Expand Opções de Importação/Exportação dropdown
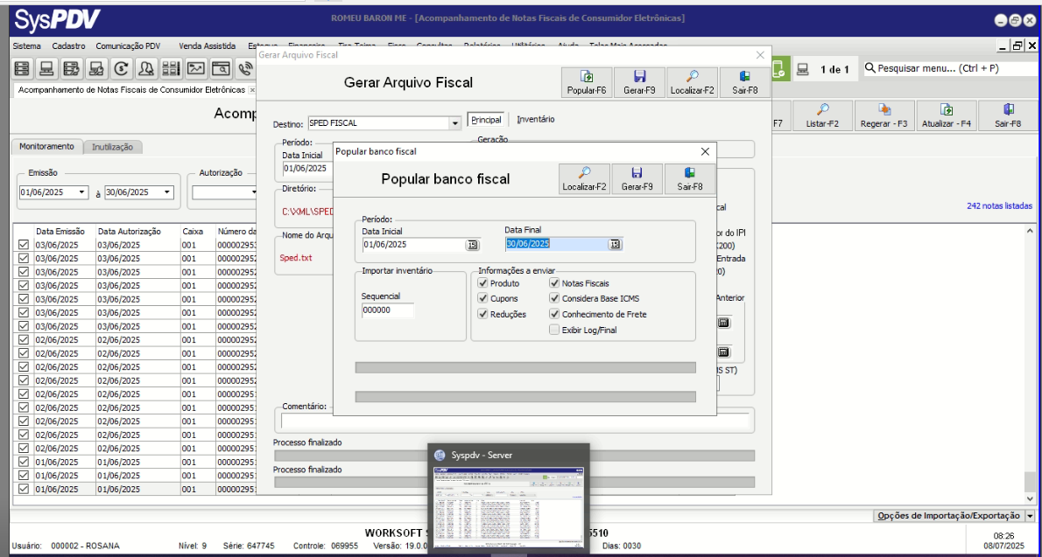Viewport: 1042px width, 557px height. (x=1030, y=515)
